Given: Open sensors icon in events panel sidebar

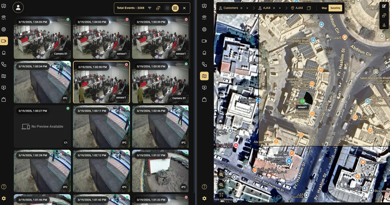Looking at the screenshot, I should click(4, 18).
